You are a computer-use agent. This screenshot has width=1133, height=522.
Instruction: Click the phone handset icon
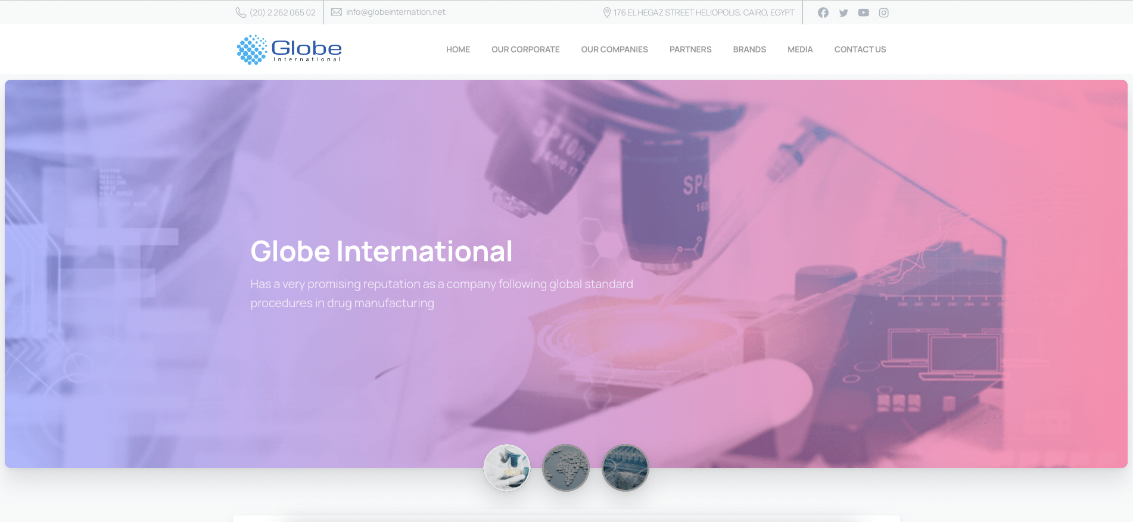click(241, 12)
